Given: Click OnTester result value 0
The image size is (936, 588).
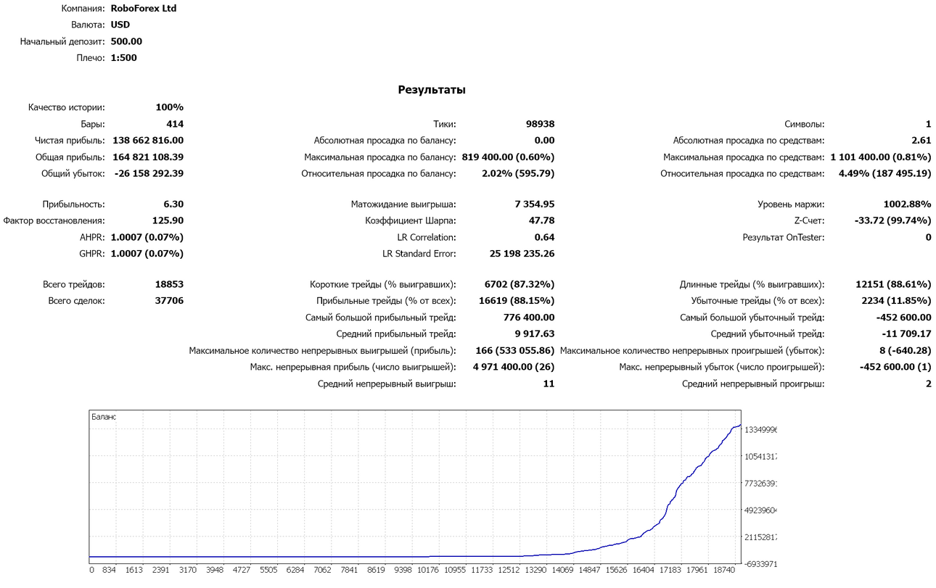Looking at the screenshot, I should 928,237.
